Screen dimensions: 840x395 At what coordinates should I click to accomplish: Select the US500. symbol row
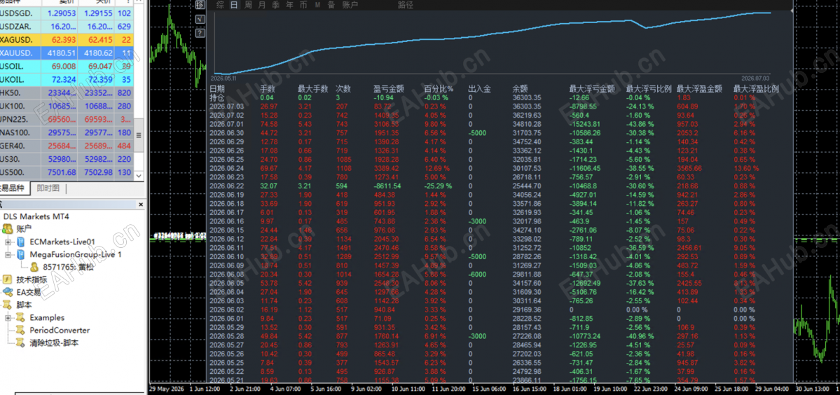click(x=66, y=172)
